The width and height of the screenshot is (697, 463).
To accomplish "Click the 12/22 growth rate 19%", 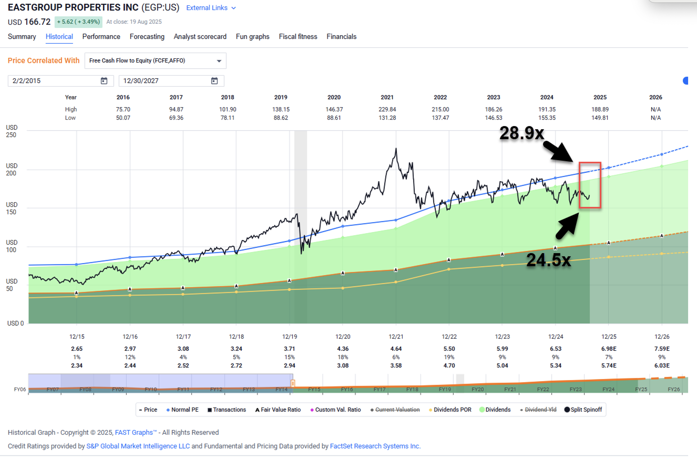I will (x=449, y=357).
